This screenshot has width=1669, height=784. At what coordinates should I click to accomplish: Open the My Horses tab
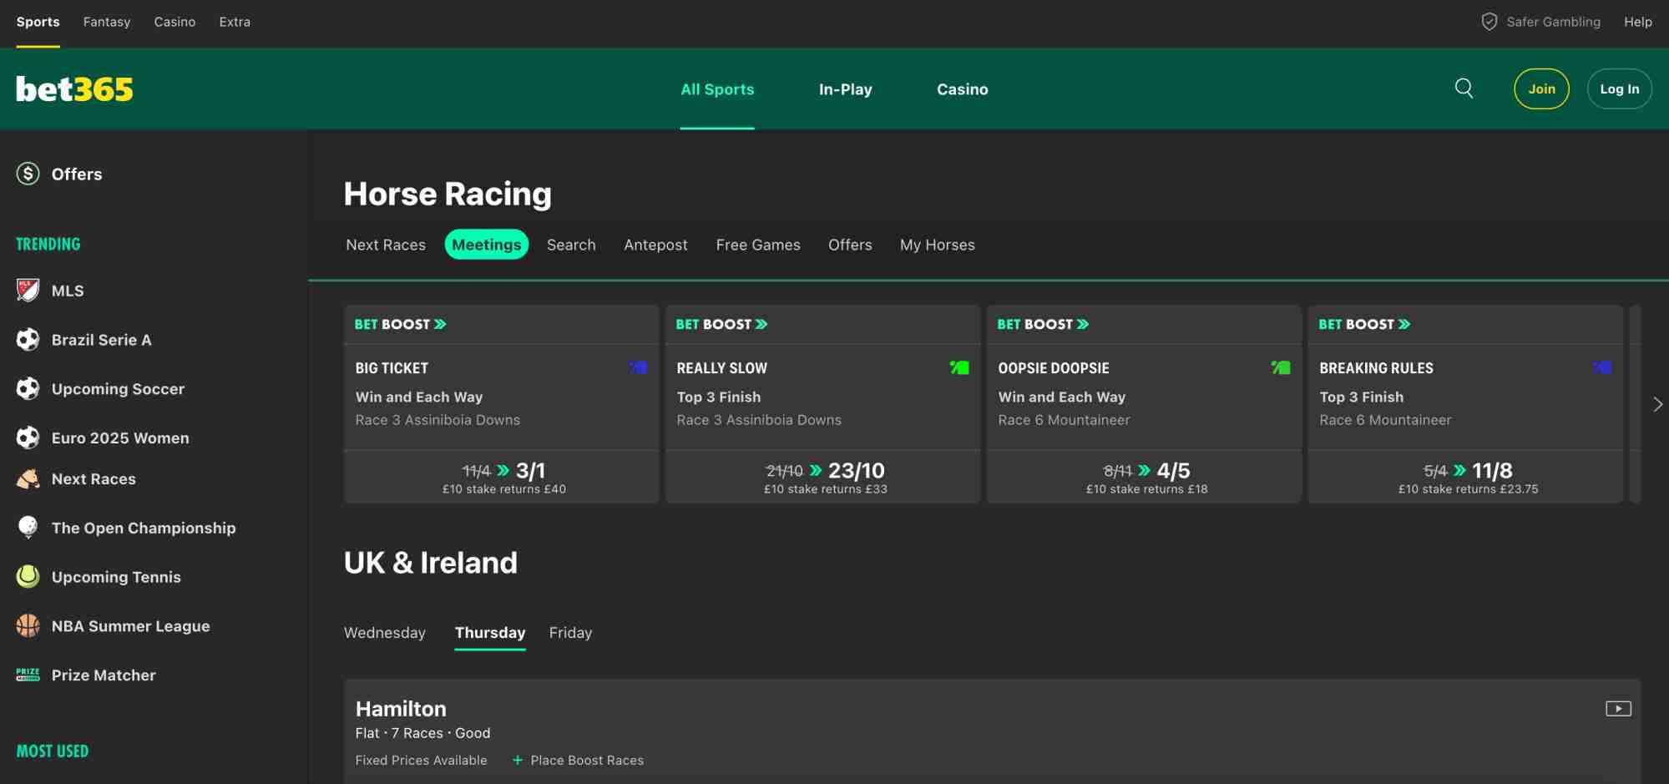938,245
